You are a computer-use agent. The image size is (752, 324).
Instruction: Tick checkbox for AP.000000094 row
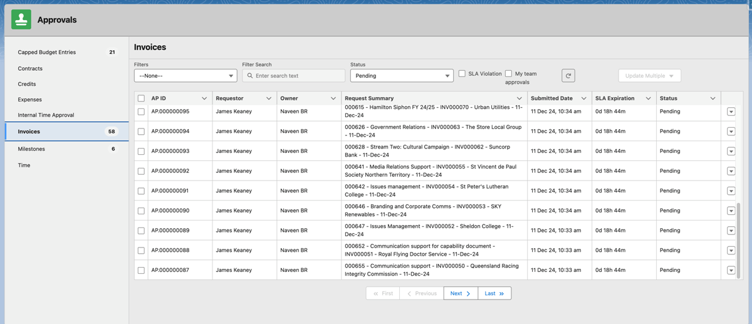click(141, 132)
